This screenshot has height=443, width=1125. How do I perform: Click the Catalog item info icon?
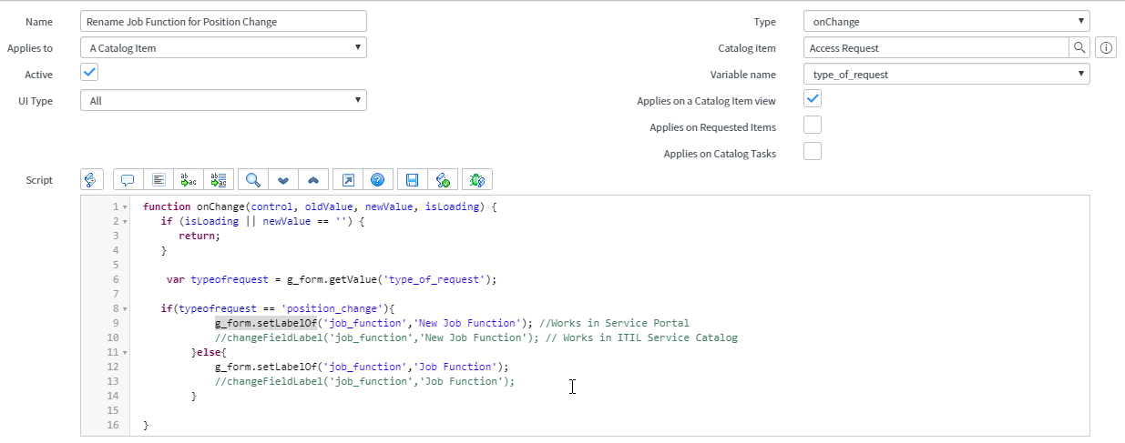1106,47
